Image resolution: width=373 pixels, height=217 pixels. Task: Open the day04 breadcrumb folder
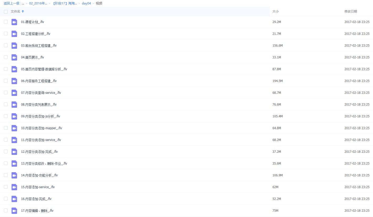click(86, 3)
